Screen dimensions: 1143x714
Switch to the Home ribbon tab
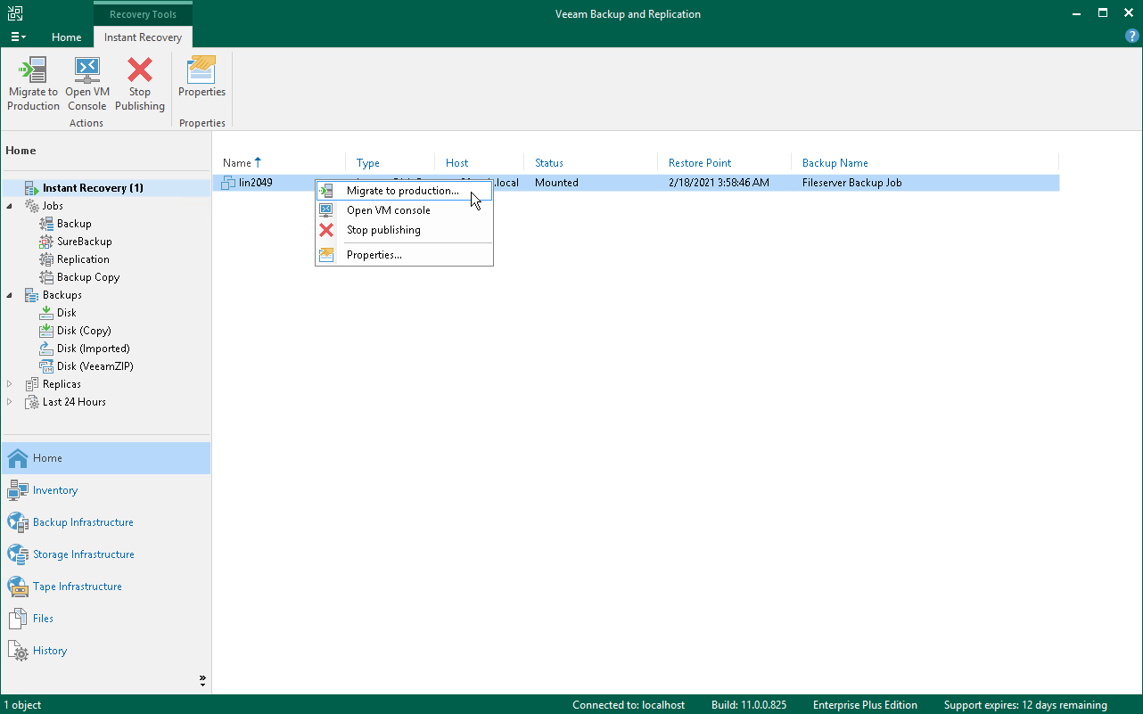66,37
